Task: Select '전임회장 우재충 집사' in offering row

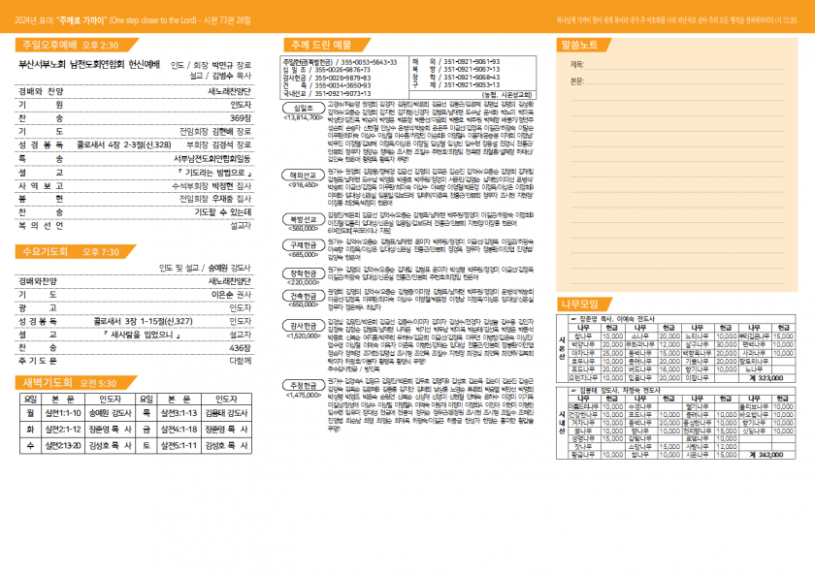Action: pos(215,199)
